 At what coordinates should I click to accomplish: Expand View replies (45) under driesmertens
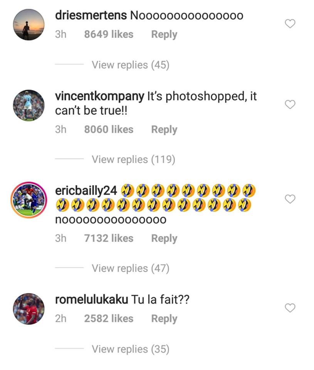(x=130, y=65)
